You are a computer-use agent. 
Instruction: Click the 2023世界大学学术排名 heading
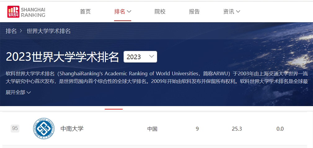point(62,57)
